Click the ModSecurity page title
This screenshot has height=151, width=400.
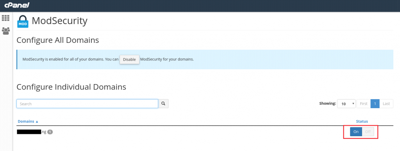[x=59, y=21]
